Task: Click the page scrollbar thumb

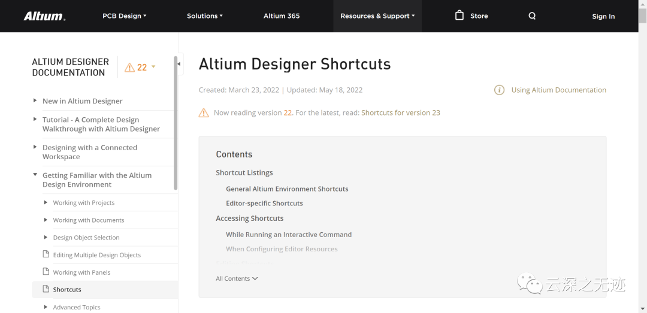Action: click(x=642, y=16)
